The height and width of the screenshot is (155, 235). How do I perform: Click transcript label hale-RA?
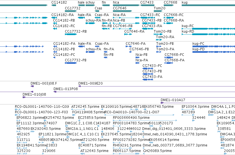pyautogui.click(x=85, y=15)
